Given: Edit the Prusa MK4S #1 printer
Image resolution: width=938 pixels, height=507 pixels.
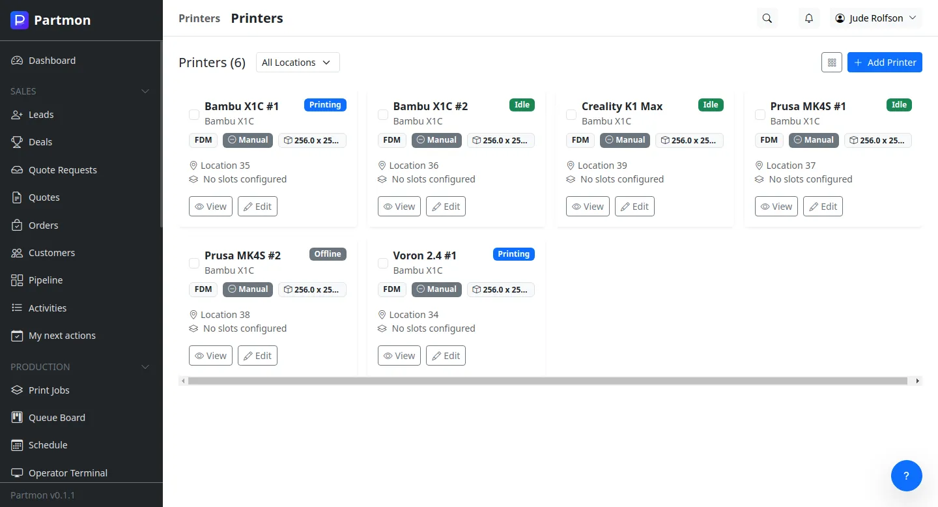Looking at the screenshot, I should pos(823,207).
